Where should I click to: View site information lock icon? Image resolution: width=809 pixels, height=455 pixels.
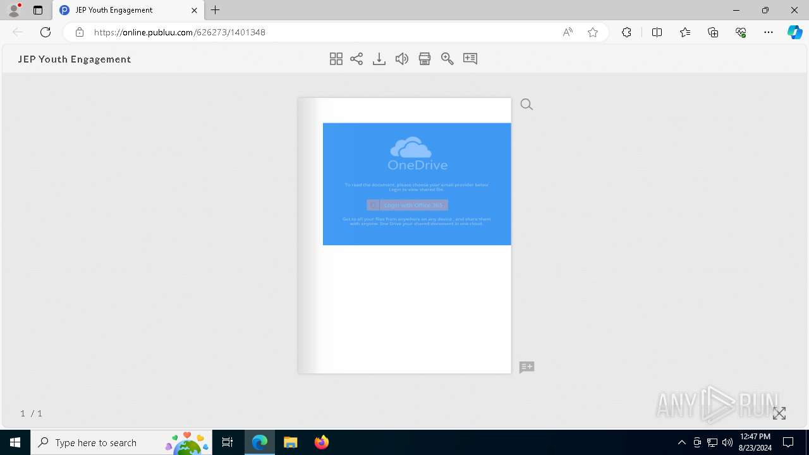[80, 32]
